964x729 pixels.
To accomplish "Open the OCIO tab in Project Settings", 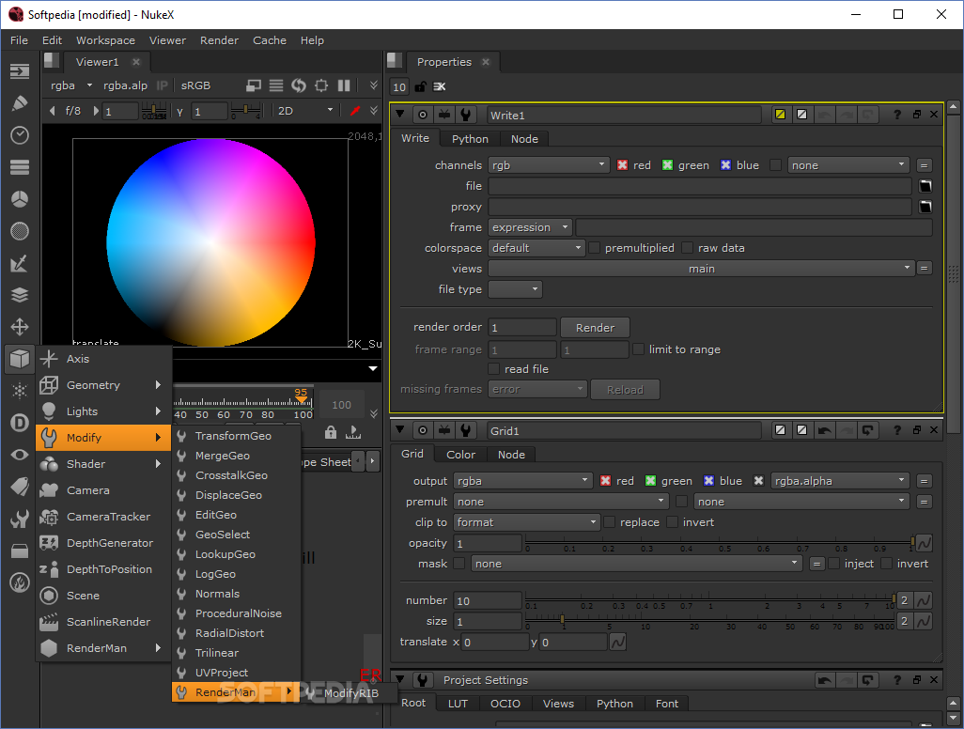I will point(505,704).
